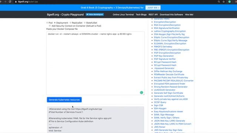The width and height of the screenshot is (237, 133).
Task: Open SAML Verify Sign / Others link
Action: tap(166, 118)
